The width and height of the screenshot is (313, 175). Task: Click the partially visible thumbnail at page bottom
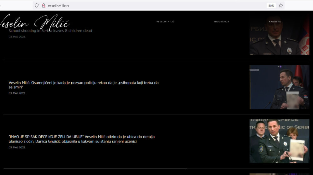click(279, 174)
